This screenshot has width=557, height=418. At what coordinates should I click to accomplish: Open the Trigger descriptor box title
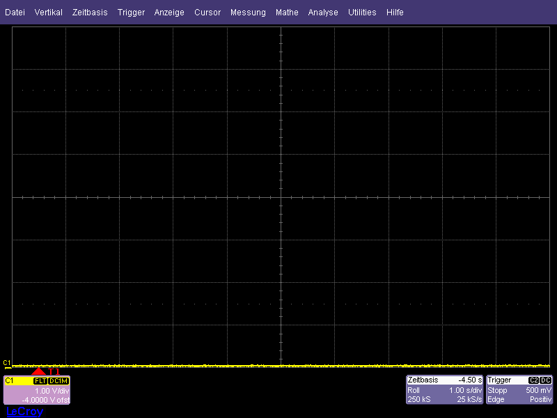click(x=499, y=380)
